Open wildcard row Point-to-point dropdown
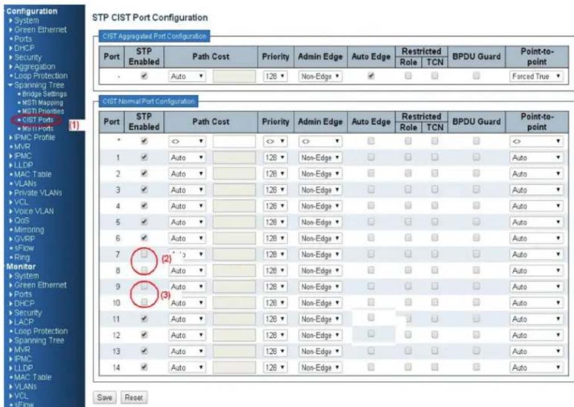This screenshot has width=574, height=407. tap(536, 141)
